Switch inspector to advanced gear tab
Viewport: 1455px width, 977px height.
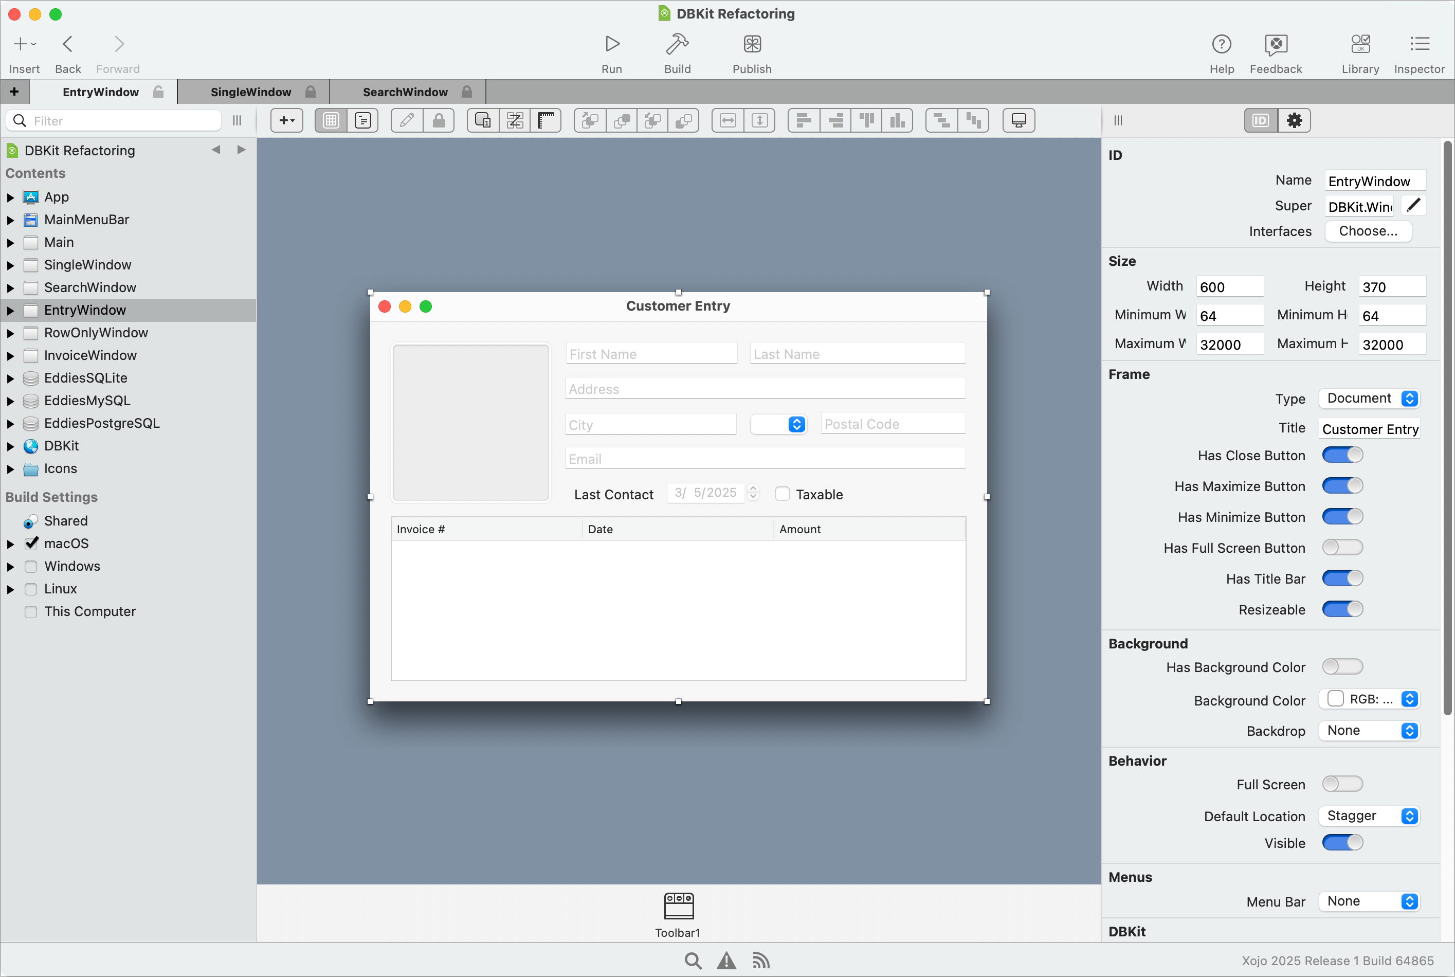pos(1294,120)
